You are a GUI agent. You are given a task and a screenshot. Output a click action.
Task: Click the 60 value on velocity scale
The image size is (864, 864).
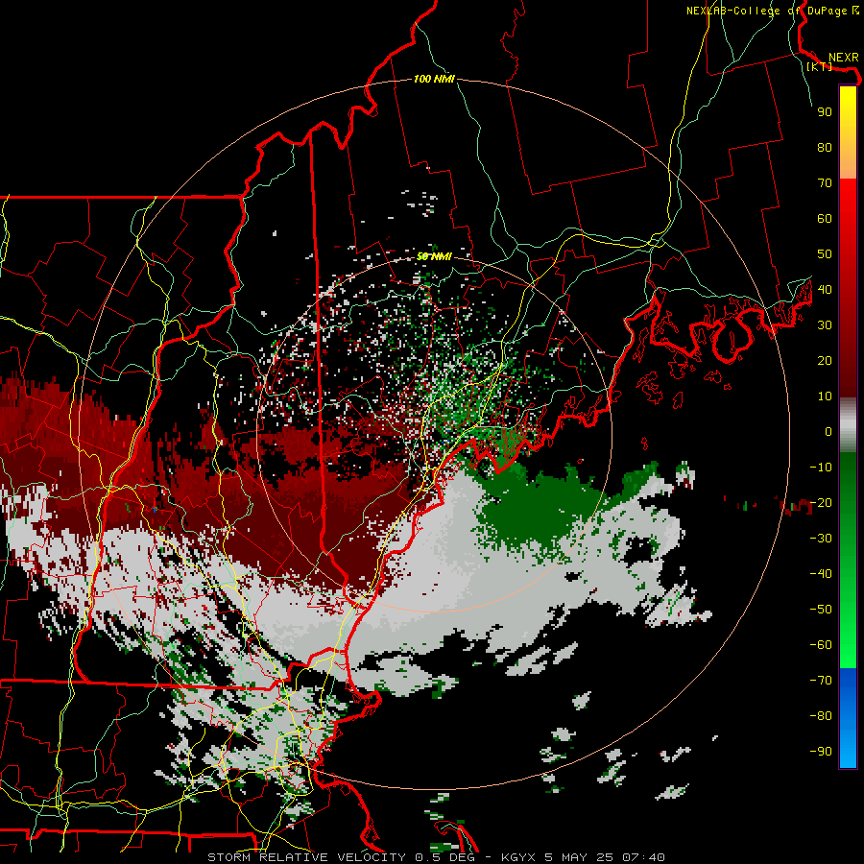[825, 219]
